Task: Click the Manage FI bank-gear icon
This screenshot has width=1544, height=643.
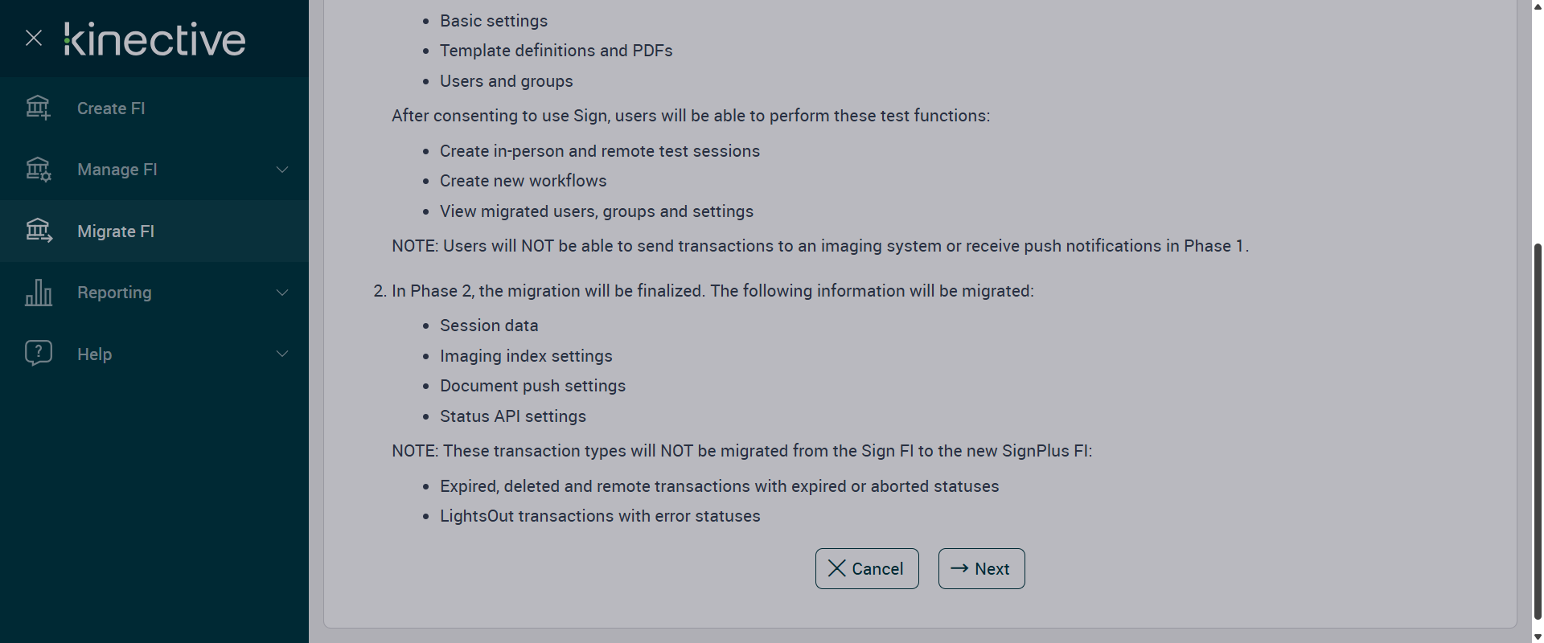Action: point(38,170)
